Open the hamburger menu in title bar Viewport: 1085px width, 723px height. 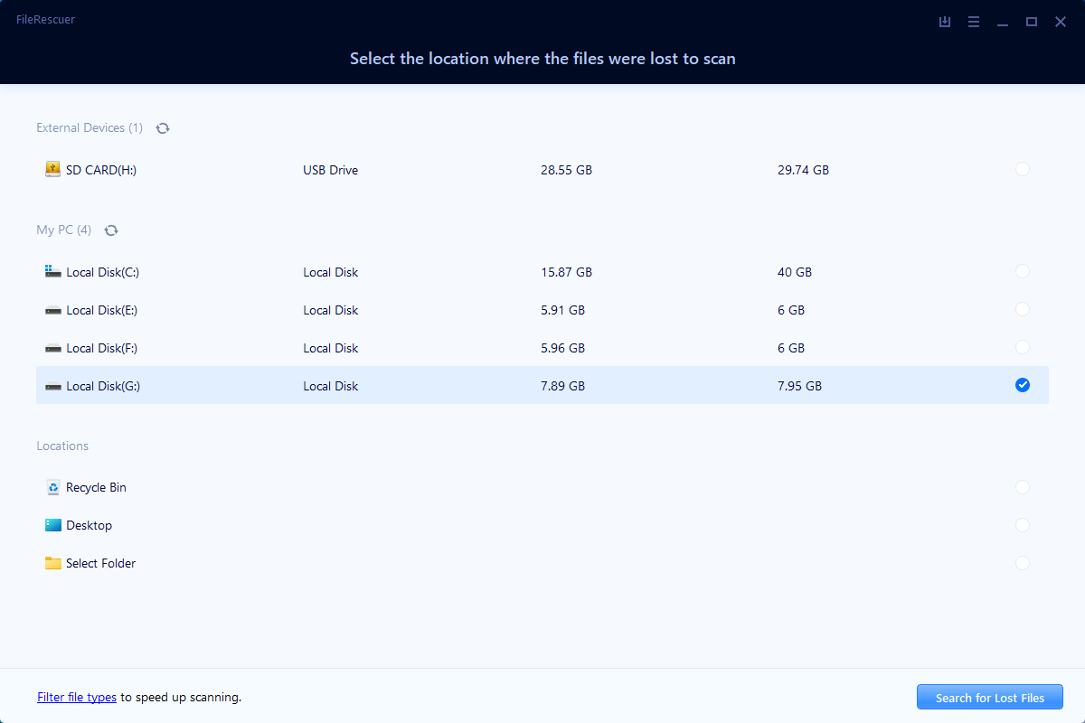[x=974, y=22]
